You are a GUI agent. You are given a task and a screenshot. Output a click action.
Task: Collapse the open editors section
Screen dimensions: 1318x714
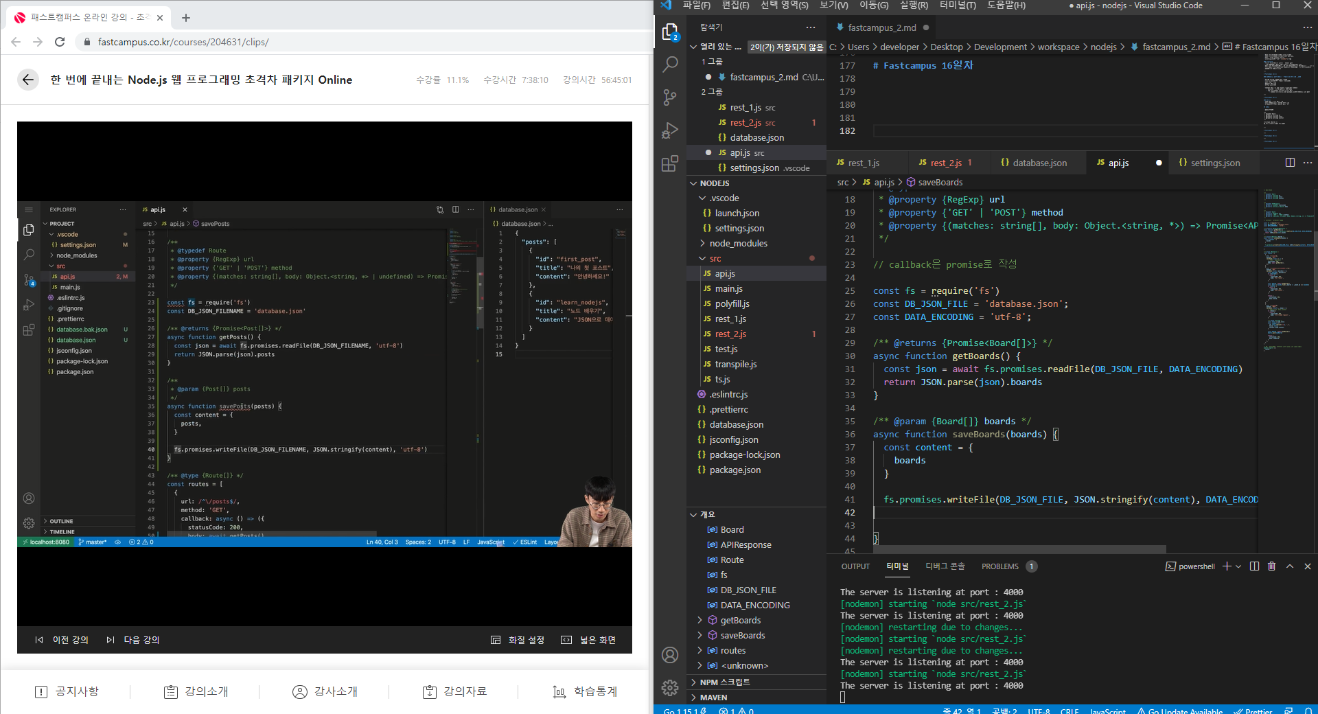(717, 47)
